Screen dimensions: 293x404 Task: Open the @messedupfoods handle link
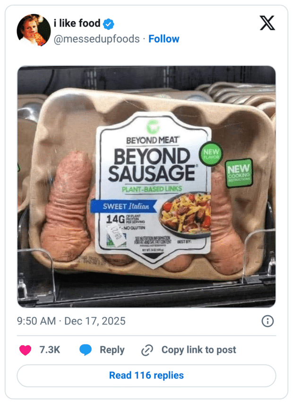click(x=96, y=39)
